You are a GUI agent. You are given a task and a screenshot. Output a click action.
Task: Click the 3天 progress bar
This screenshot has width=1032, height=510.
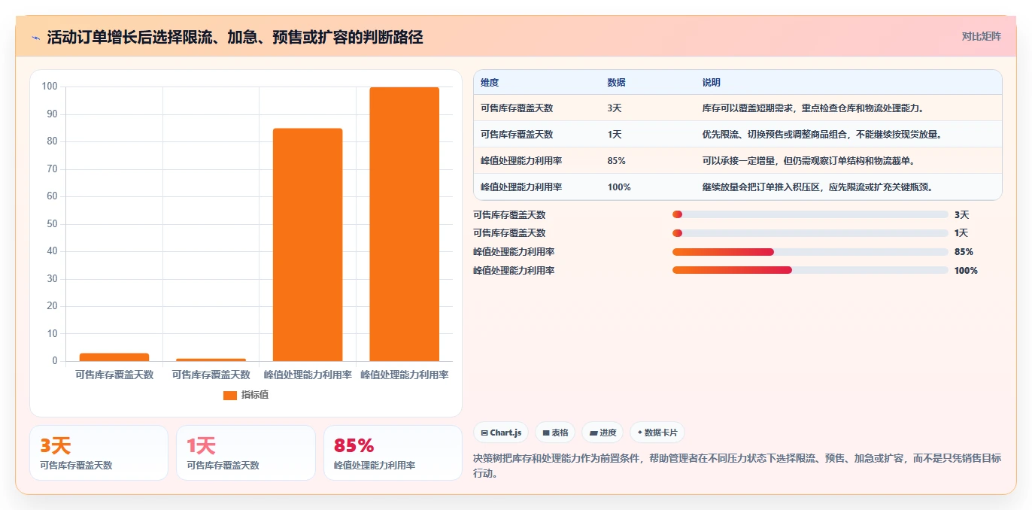(x=810, y=214)
